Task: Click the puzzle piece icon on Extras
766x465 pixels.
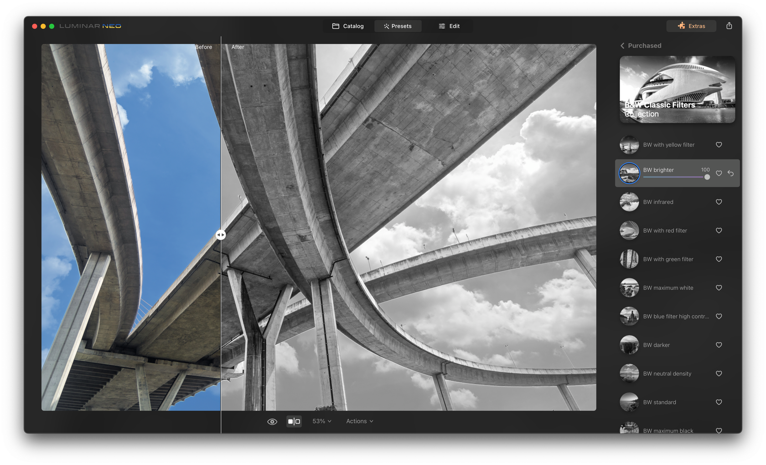Action: tap(681, 26)
